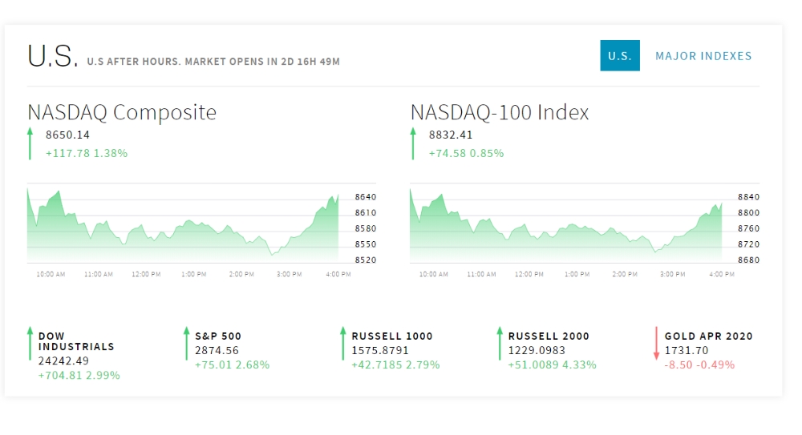
Task: Select the Russell 2000 value 1229.0983
Action: coord(537,351)
